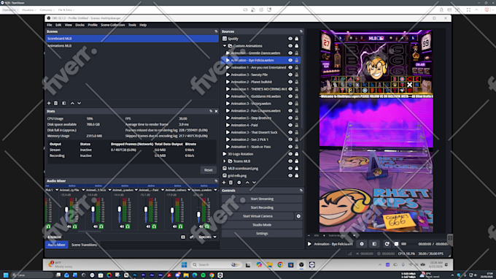Reset the stats with the Reset button
496x279 pixels.
pyautogui.click(x=208, y=170)
